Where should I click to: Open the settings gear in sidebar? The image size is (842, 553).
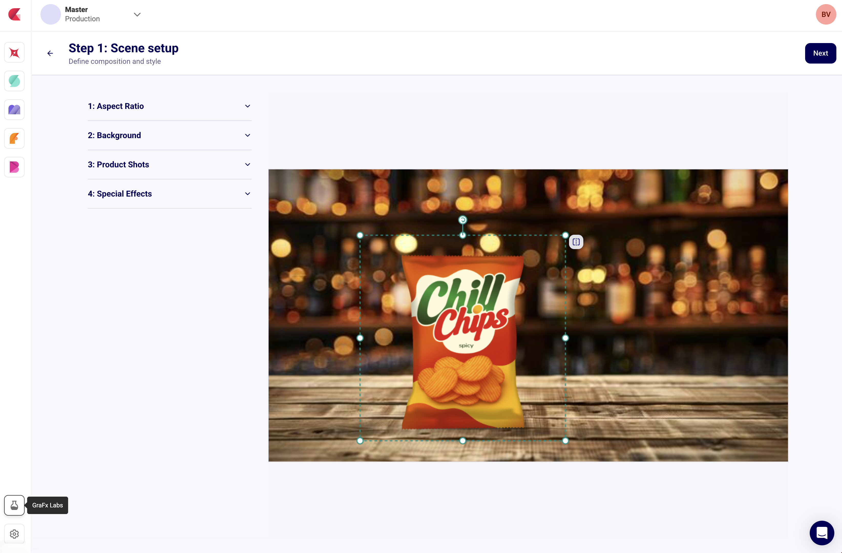[x=14, y=534]
